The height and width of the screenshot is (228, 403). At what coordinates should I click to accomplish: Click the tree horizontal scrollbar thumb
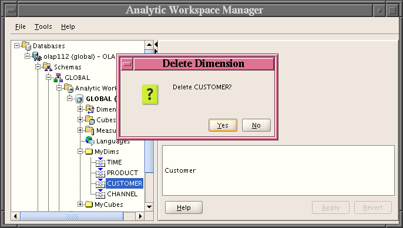tap(72, 216)
